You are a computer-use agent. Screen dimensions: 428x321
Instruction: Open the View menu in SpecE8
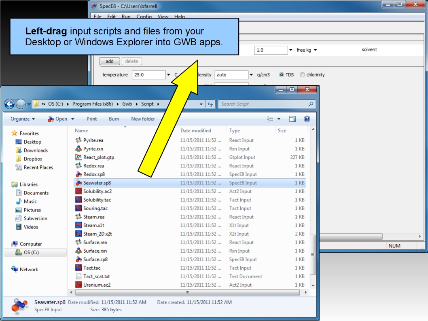[163, 16]
